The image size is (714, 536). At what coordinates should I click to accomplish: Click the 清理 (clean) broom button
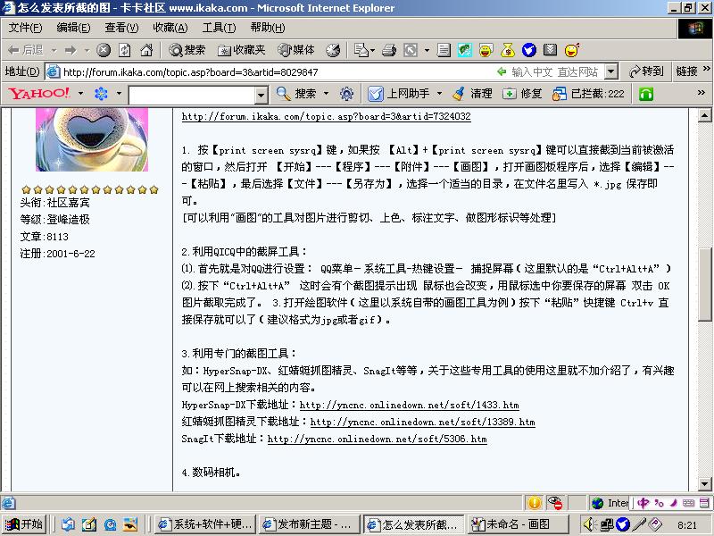473,94
